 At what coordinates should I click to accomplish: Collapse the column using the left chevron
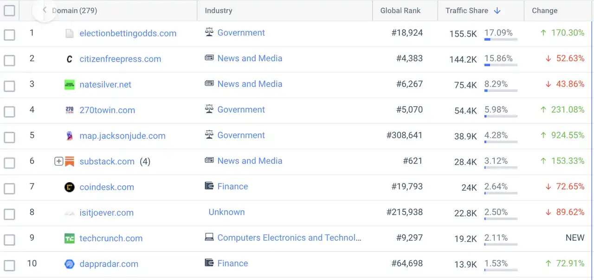(x=45, y=10)
